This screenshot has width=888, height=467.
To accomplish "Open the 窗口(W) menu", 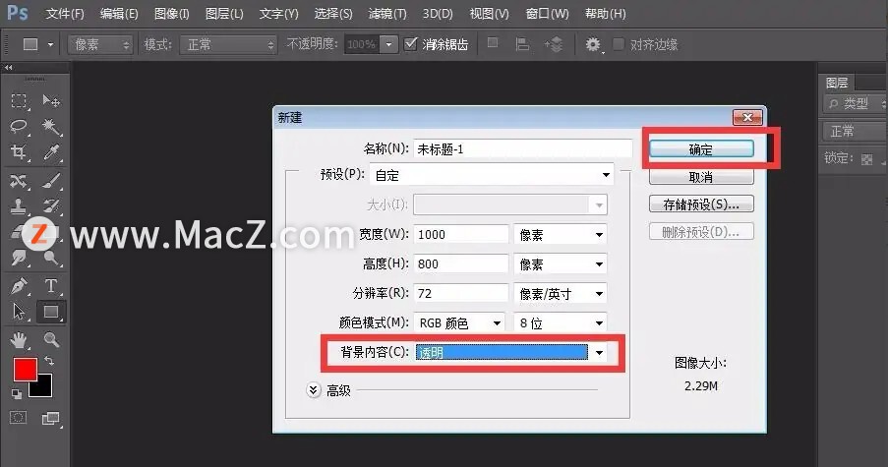I will click(547, 14).
